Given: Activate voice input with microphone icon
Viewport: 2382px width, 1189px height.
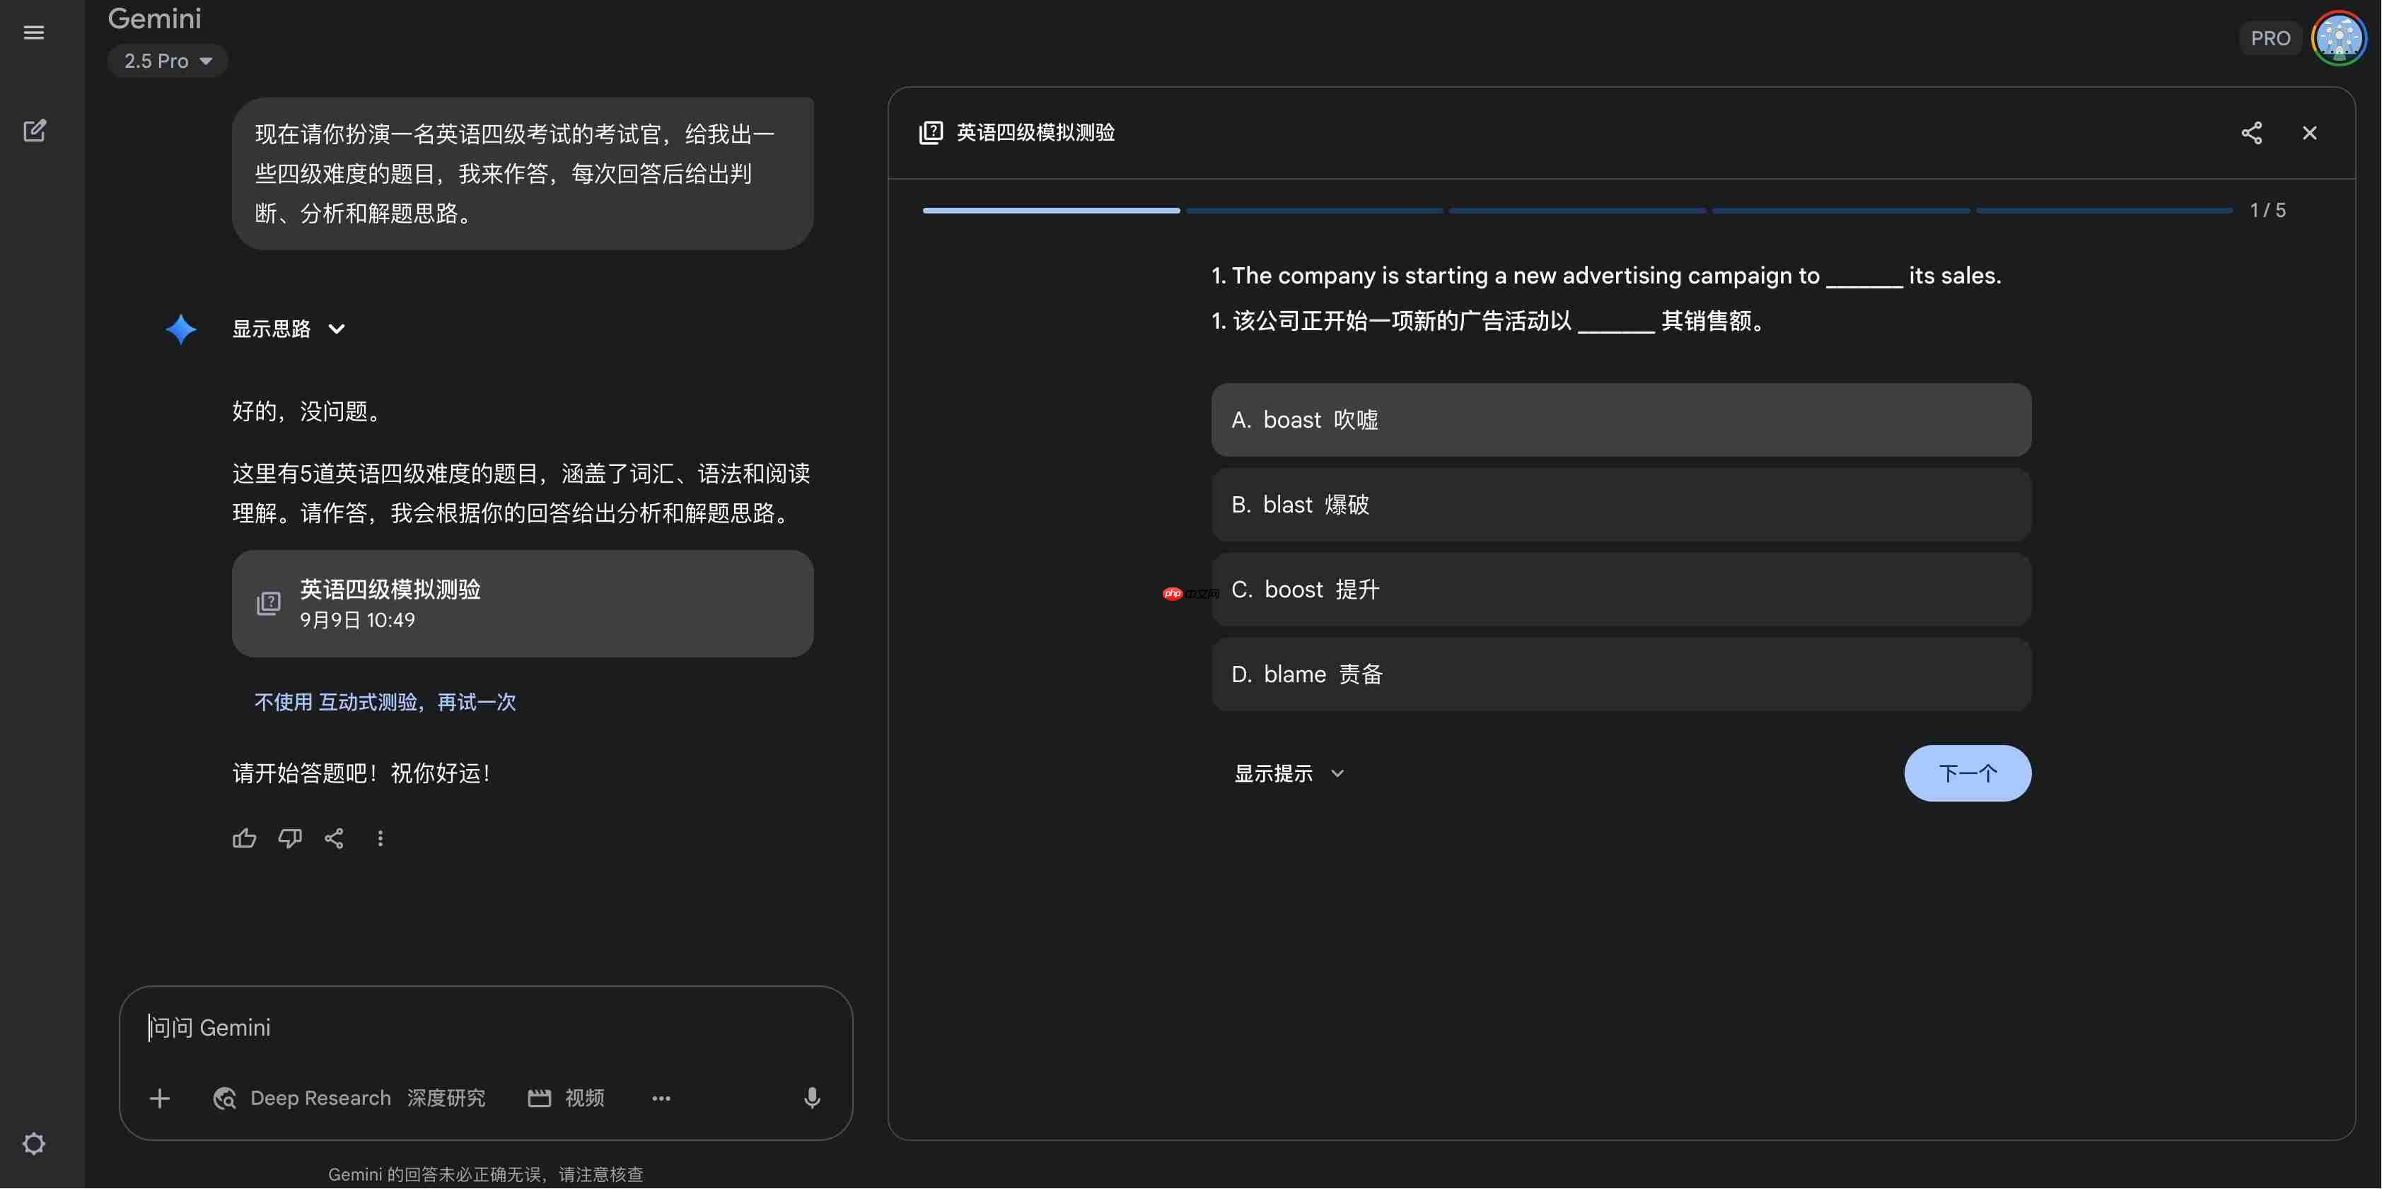Looking at the screenshot, I should (x=811, y=1098).
